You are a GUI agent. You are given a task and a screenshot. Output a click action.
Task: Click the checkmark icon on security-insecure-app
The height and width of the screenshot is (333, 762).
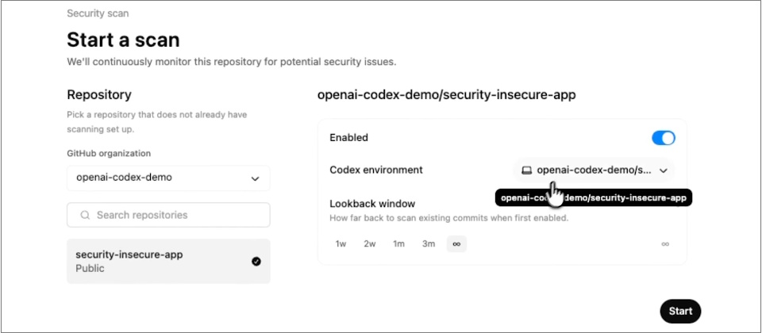click(256, 262)
